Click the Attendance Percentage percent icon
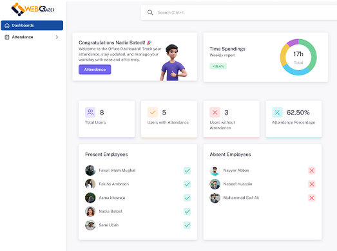Screen dimensions: 337x251 (x=277, y=112)
